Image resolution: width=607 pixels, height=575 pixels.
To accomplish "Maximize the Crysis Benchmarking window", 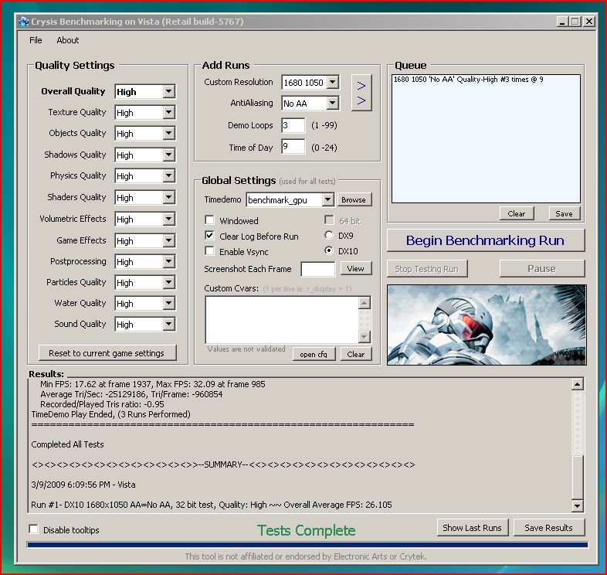I will [x=575, y=22].
